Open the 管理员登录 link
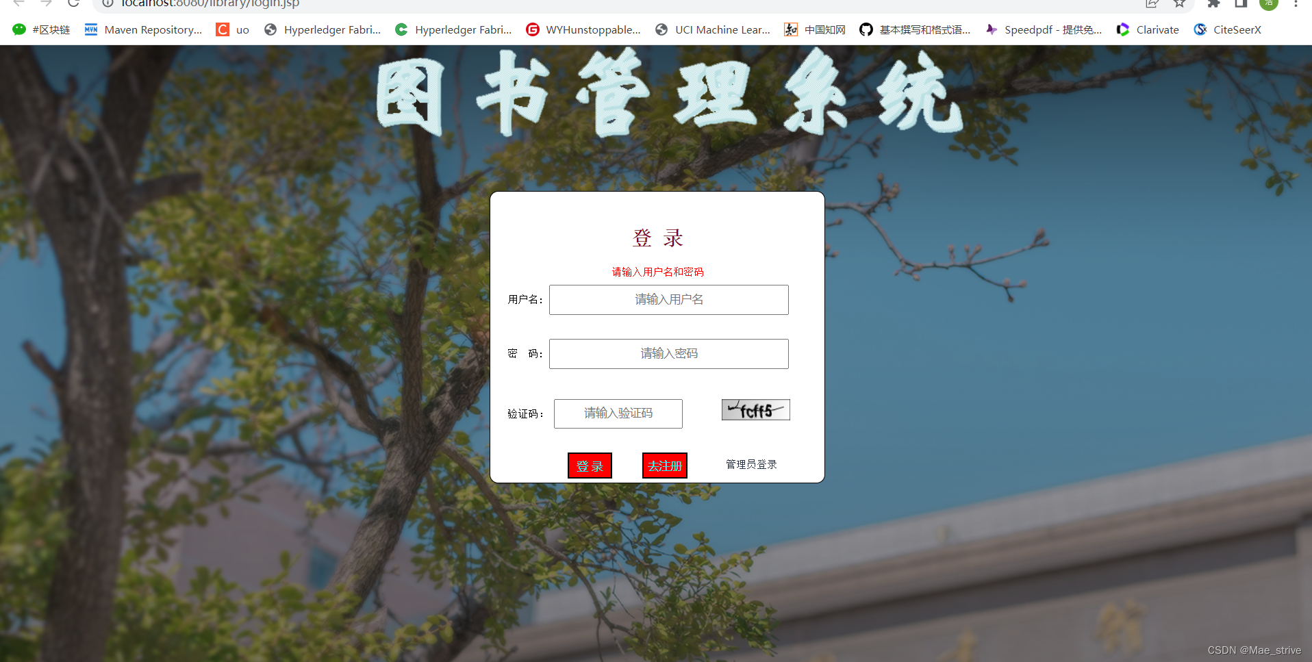1312x662 pixels. click(751, 465)
